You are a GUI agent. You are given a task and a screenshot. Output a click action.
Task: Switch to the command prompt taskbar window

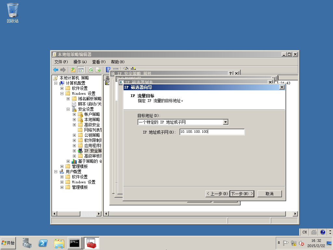(74, 243)
